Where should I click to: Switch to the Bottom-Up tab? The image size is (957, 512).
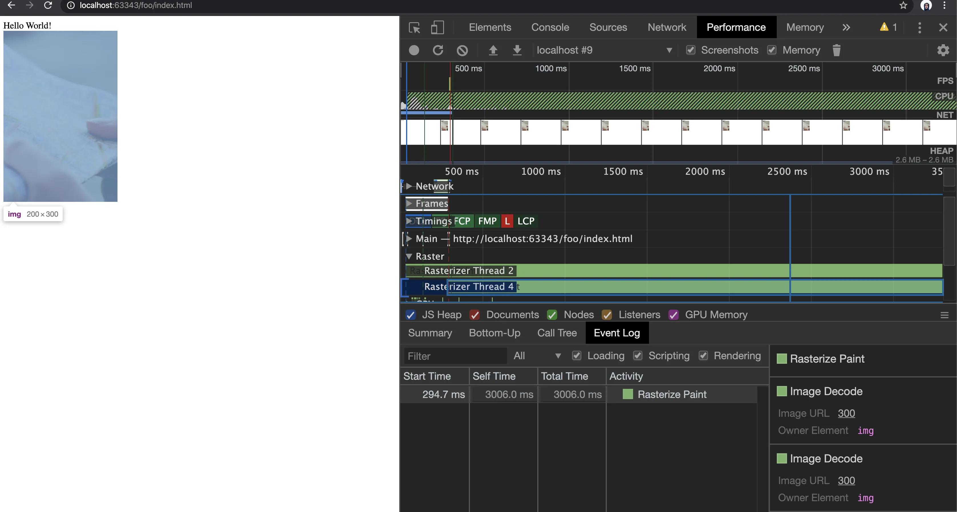click(494, 333)
